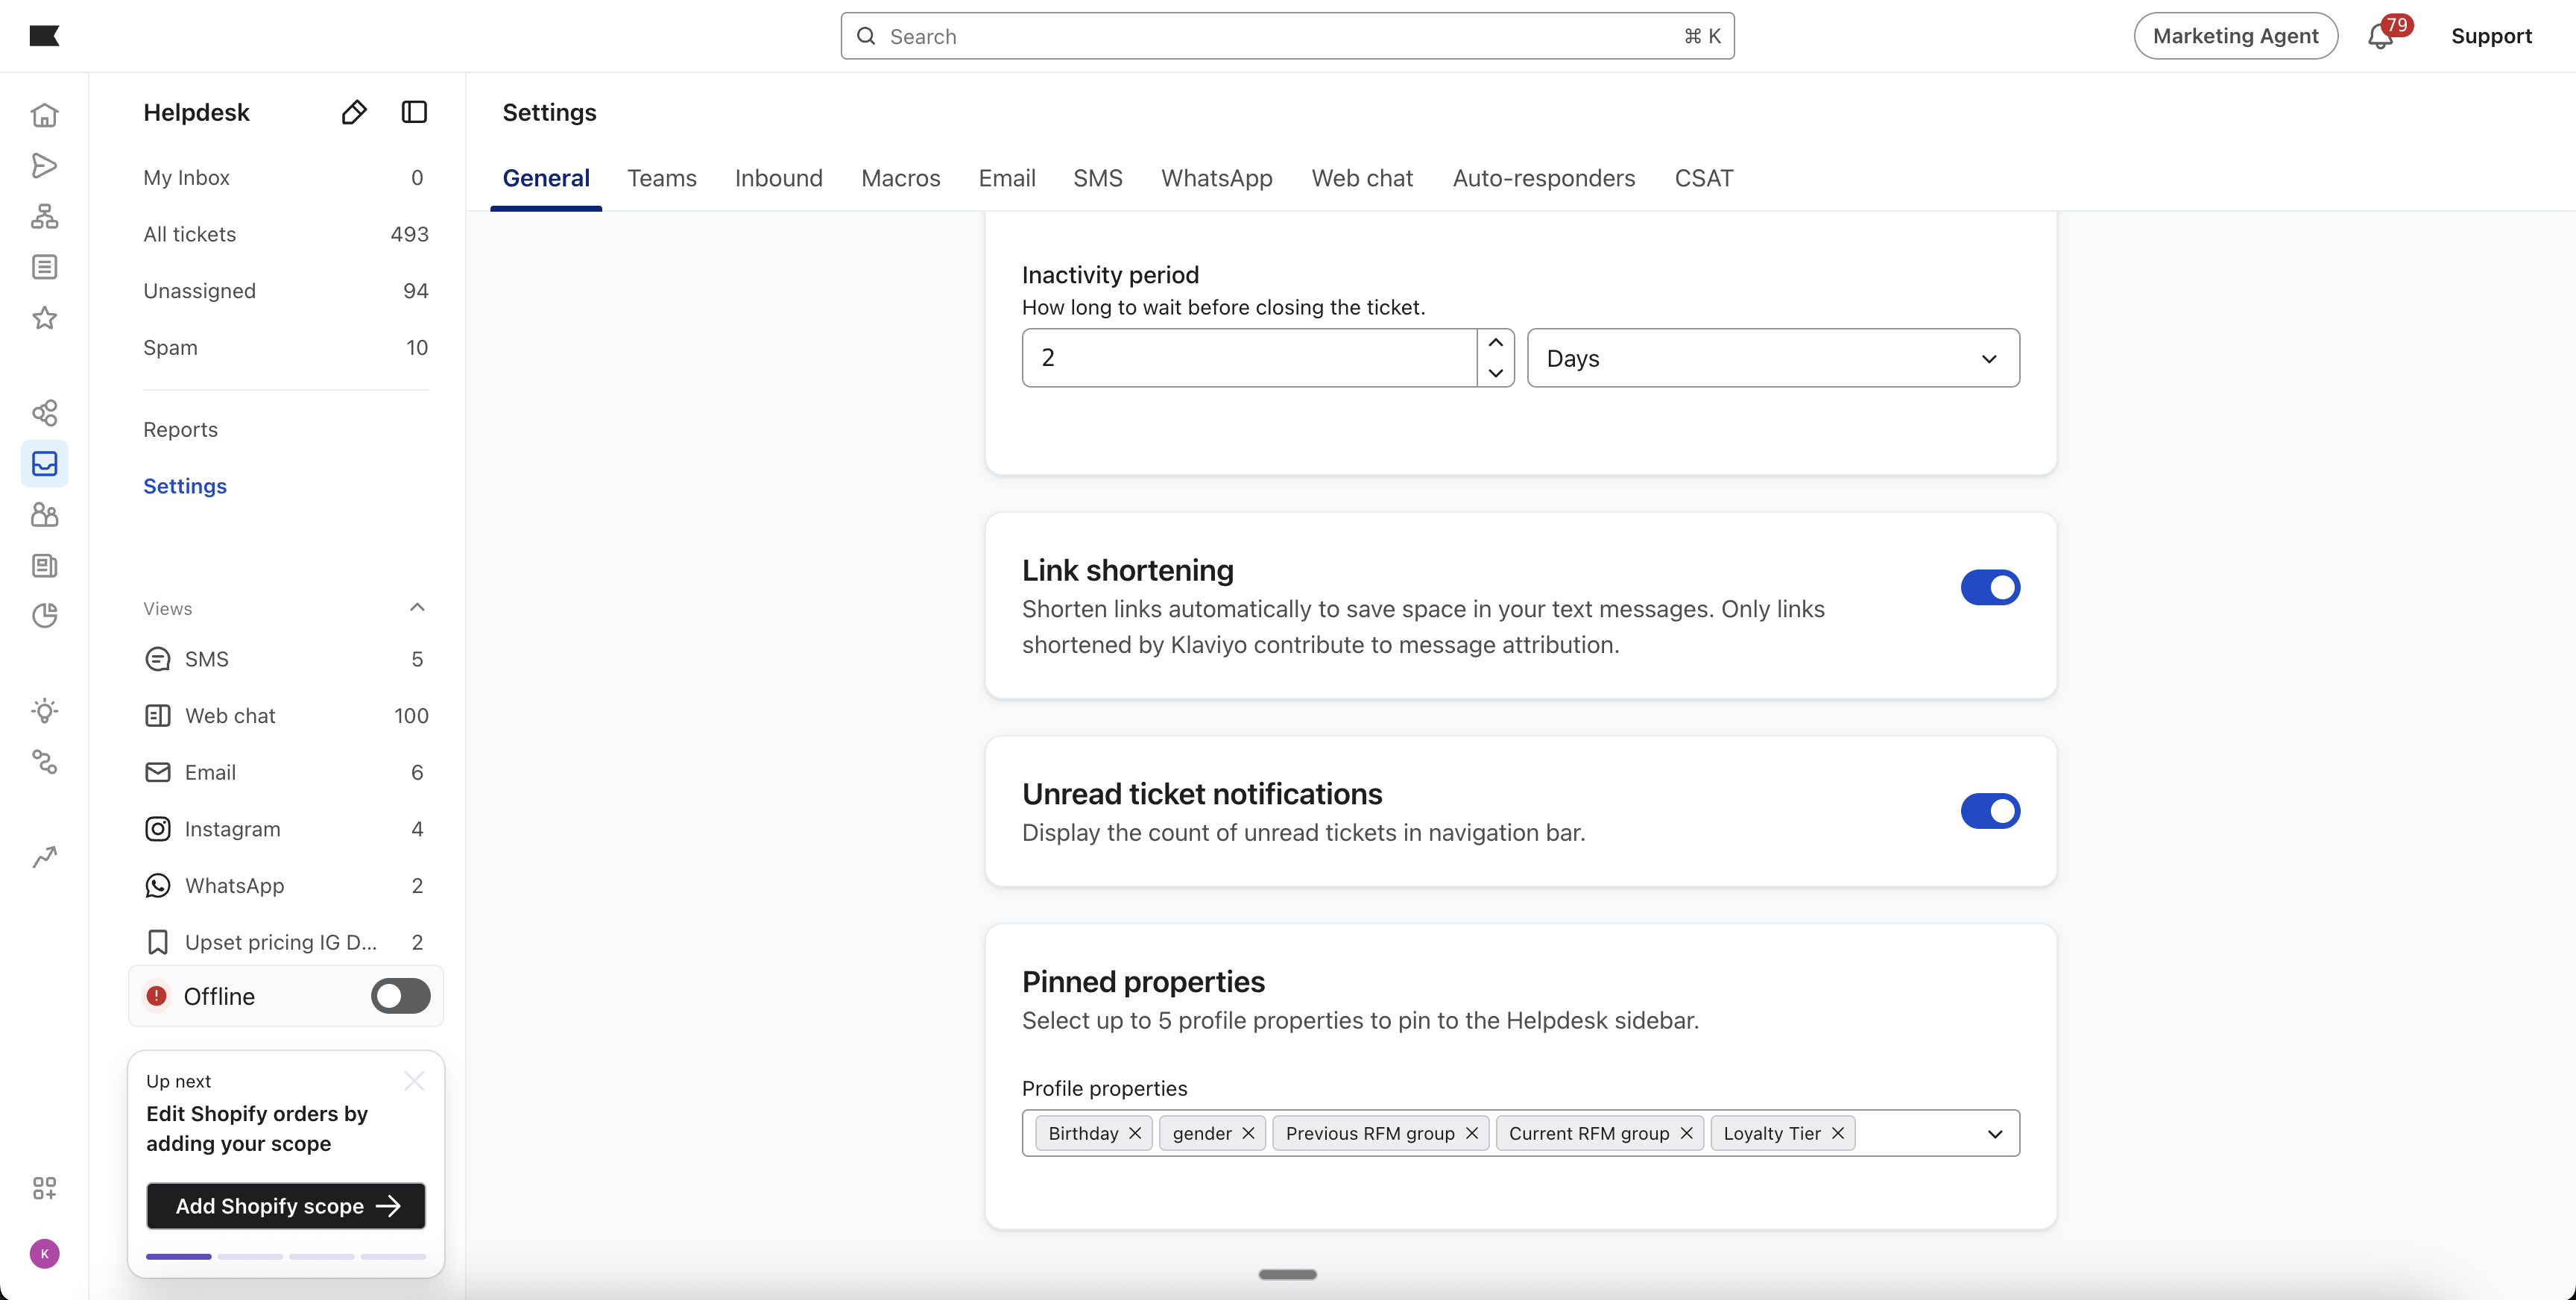
Task: Open the Auto-responders tab
Action: [1543, 178]
